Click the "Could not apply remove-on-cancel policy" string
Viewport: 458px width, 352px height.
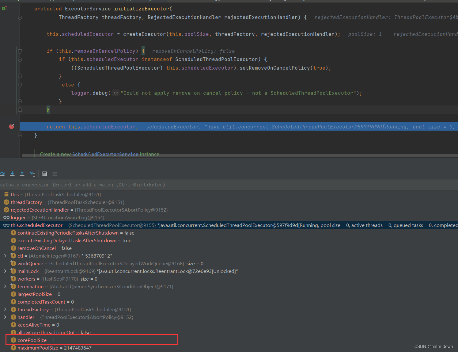pos(238,93)
